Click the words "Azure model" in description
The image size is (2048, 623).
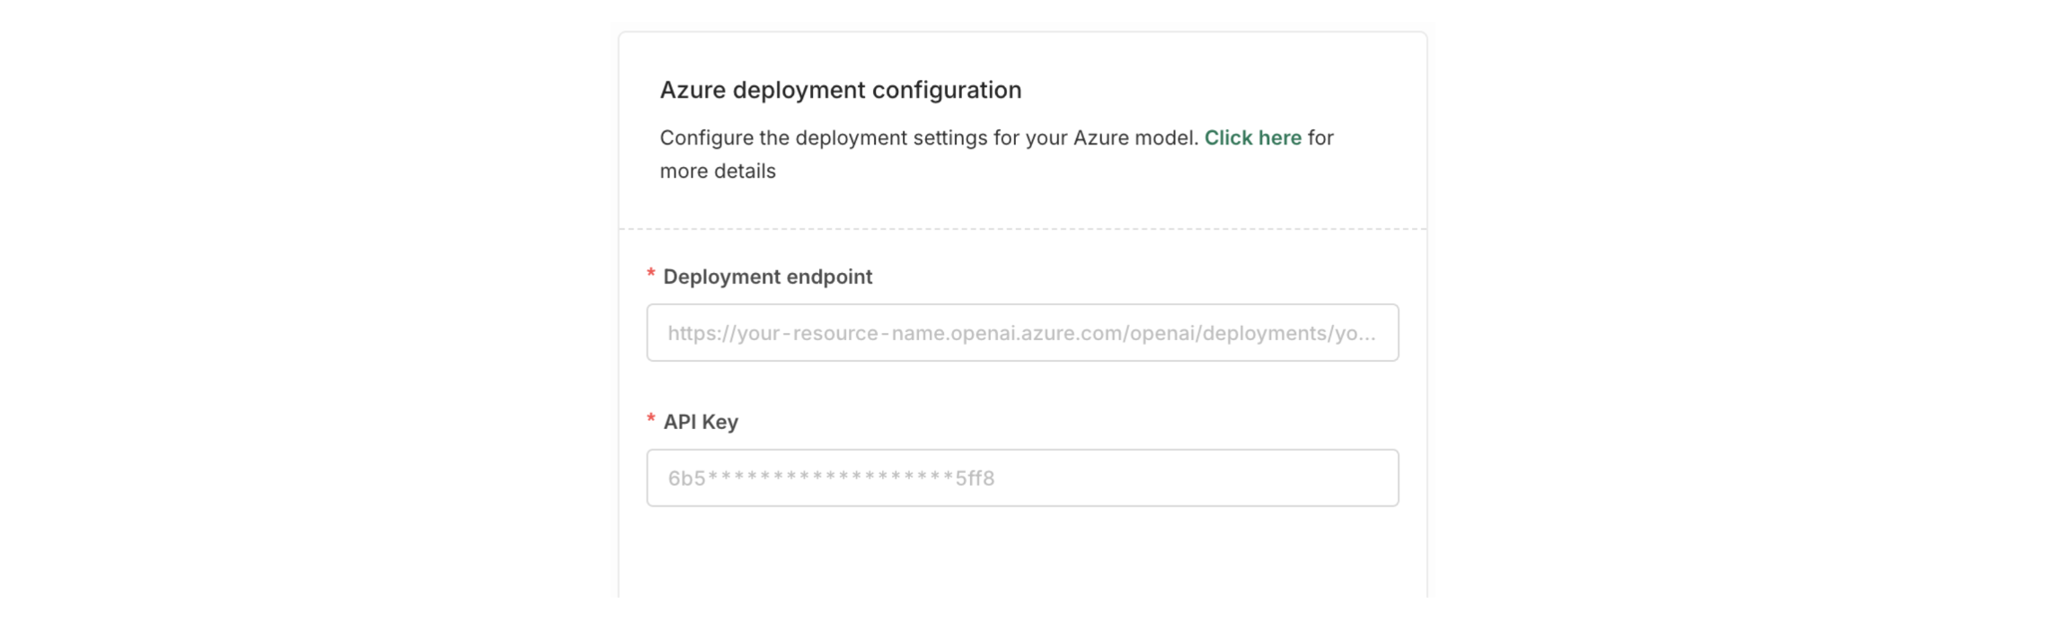pyautogui.click(x=1135, y=137)
